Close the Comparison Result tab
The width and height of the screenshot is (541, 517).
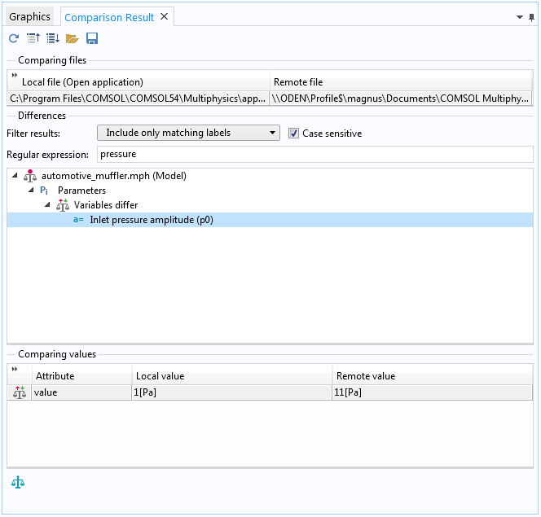coord(165,16)
